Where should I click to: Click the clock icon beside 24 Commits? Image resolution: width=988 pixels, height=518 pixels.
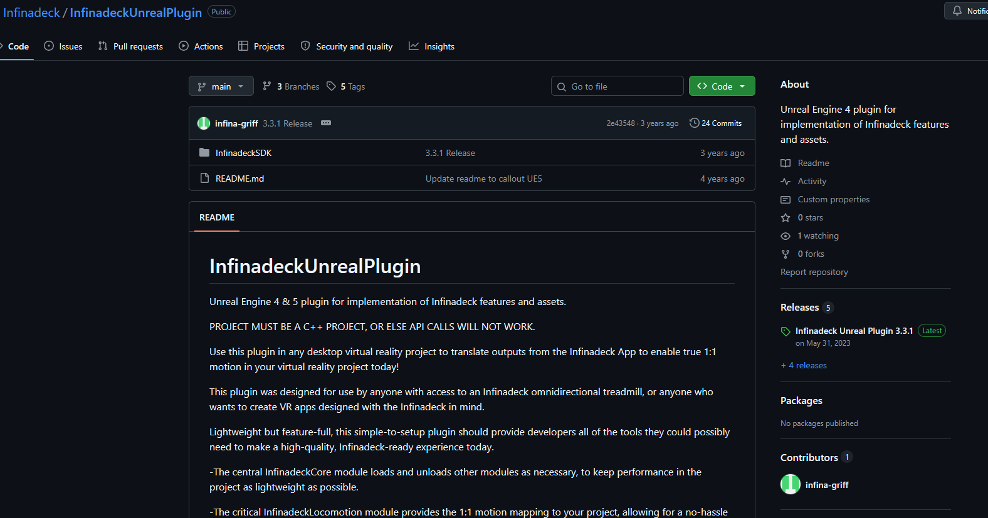pyautogui.click(x=694, y=123)
